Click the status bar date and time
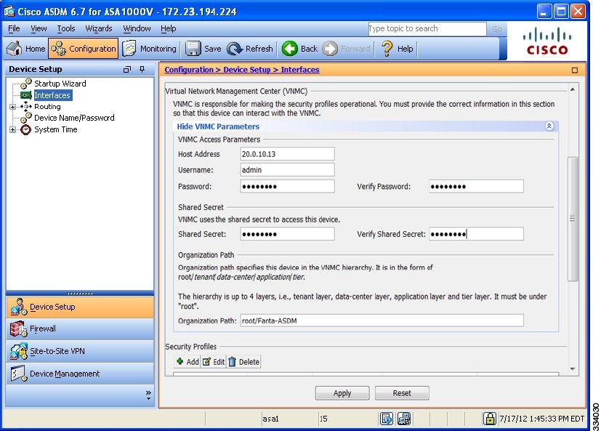Screen dimensions: 601x431 541,419
